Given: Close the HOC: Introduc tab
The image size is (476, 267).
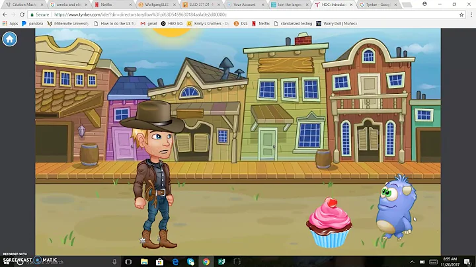Looking at the screenshot, I should [x=351, y=5].
